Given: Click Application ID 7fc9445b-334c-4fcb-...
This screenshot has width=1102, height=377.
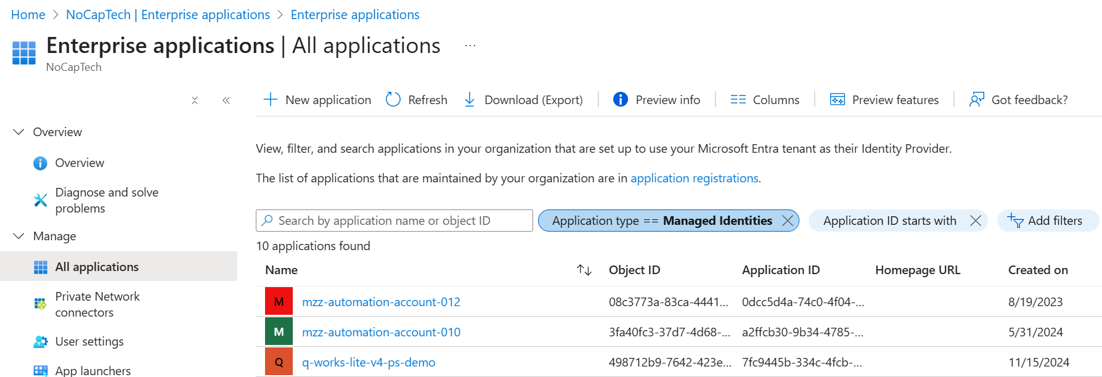Looking at the screenshot, I should click(802, 362).
